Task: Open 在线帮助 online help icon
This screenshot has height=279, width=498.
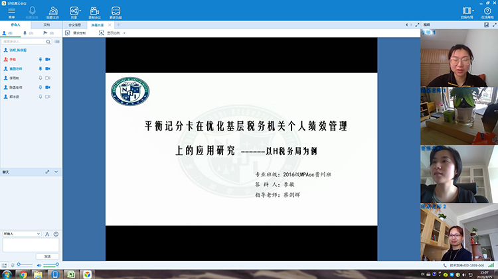Action: (x=487, y=11)
